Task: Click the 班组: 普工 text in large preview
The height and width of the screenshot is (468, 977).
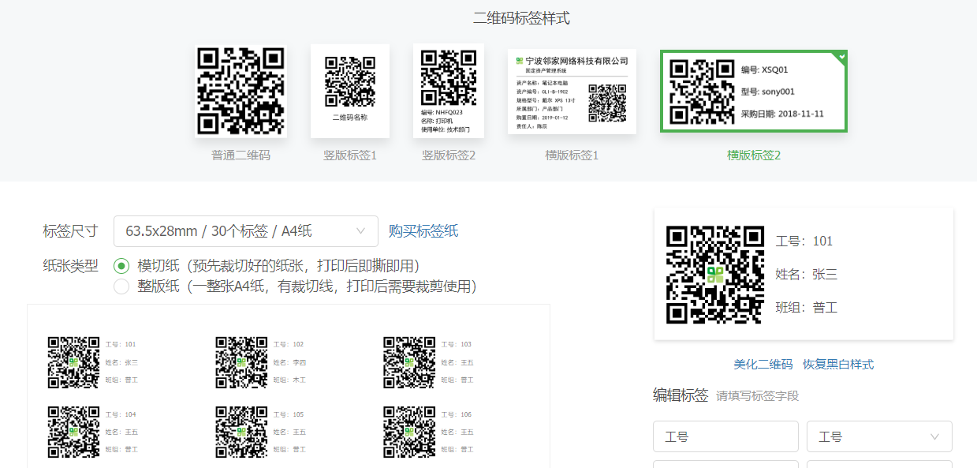Action: [806, 308]
